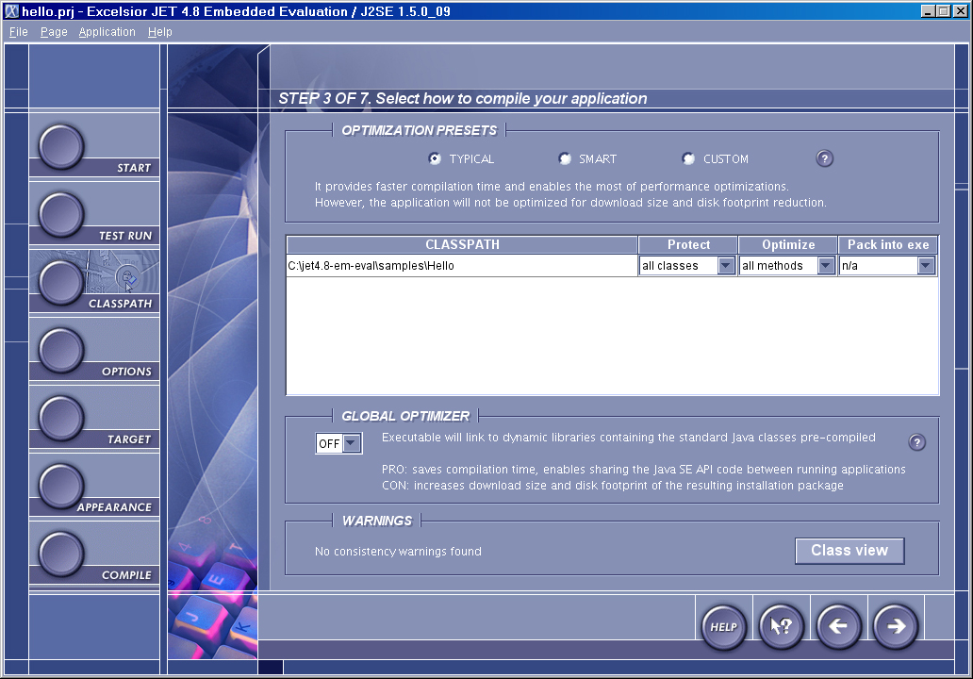Click the Pack into exe column header
Screen dimensions: 973x679
pos(888,244)
